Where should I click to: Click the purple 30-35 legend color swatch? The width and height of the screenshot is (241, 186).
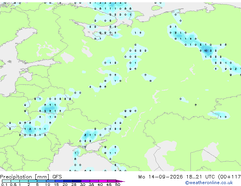(x=86, y=181)
